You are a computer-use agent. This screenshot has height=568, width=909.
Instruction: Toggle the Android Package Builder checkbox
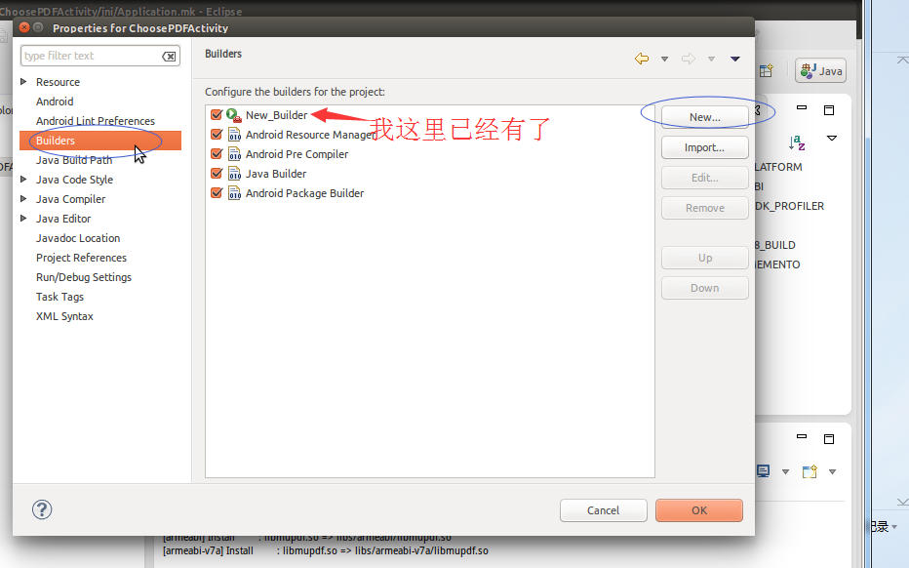[217, 192]
